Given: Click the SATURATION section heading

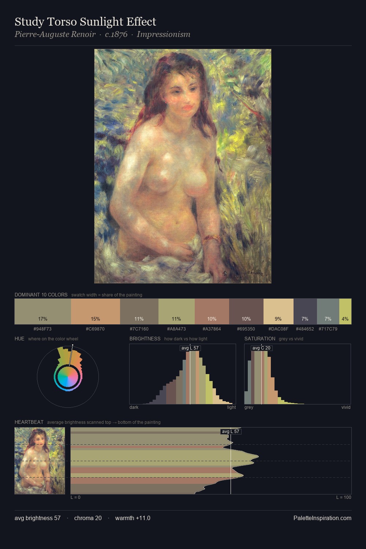Looking at the screenshot, I should 260,339.
